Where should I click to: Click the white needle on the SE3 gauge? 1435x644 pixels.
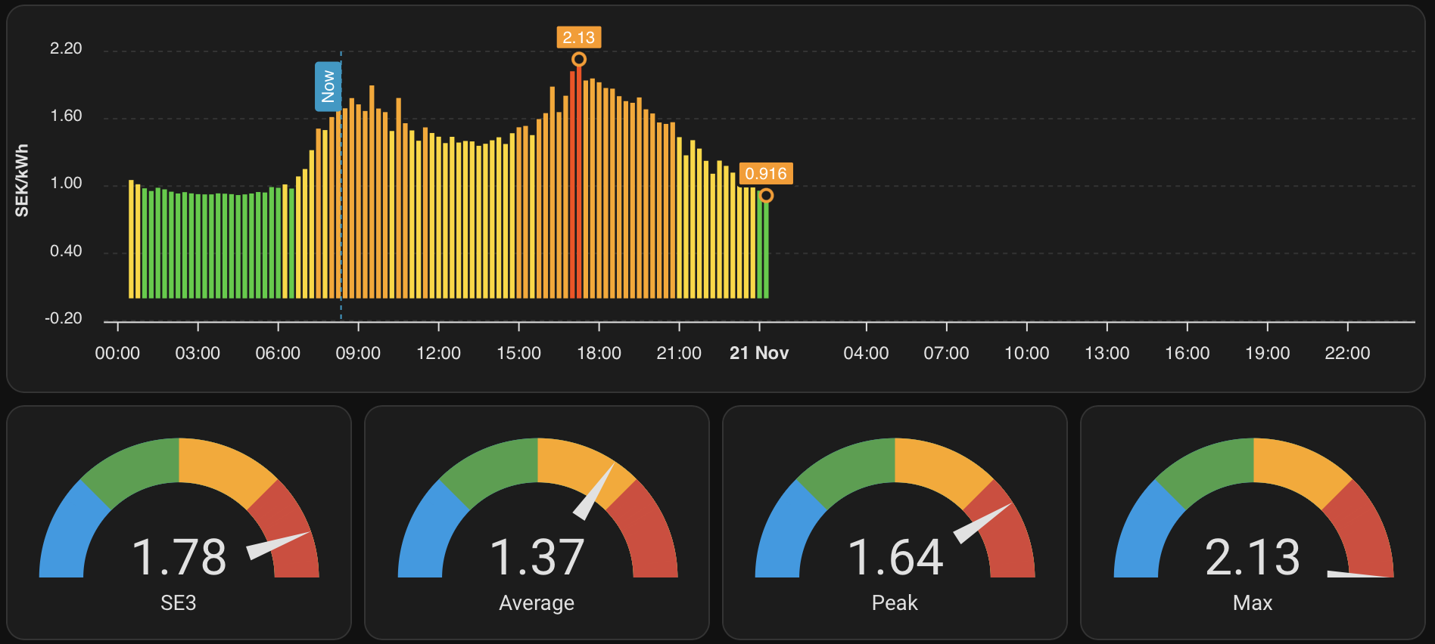pyautogui.click(x=276, y=545)
